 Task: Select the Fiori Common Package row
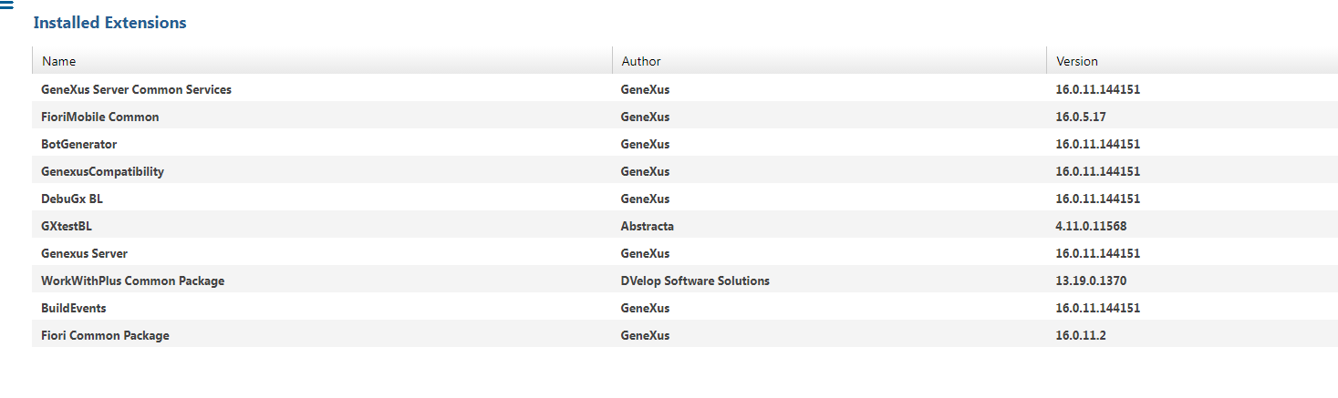pyautogui.click(x=105, y=335)
